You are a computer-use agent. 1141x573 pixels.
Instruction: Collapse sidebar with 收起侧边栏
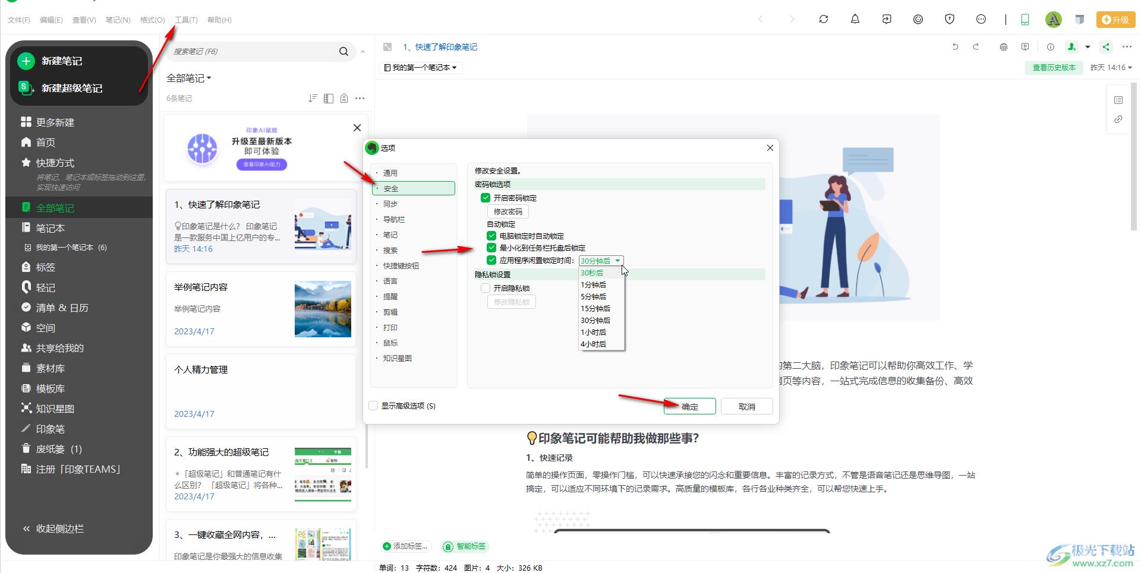tap(53, 528)
